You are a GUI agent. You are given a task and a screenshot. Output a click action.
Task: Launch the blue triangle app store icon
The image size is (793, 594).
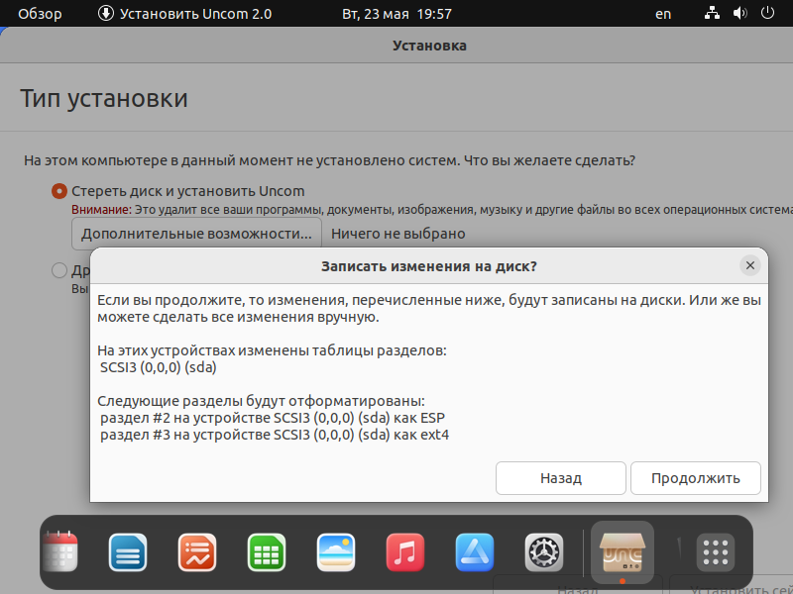point(475,552)
